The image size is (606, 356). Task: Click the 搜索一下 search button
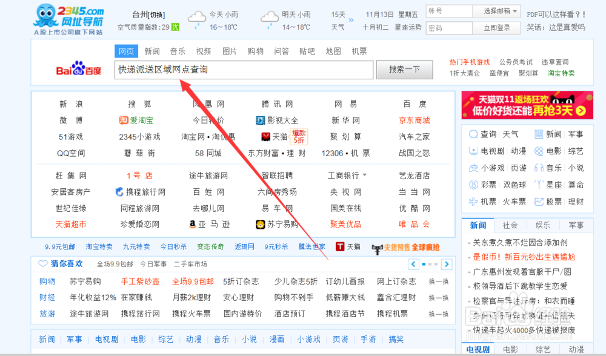click(x=404, y=70)
